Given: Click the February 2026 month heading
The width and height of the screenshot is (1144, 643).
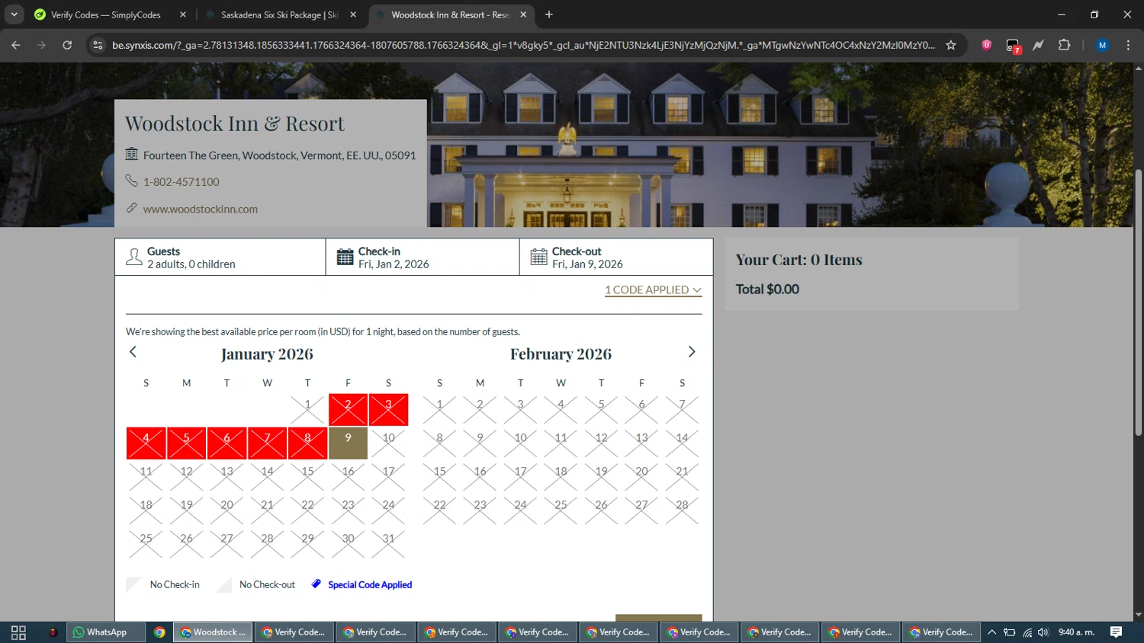Looking at the screenshot, I should (x=561, y=354).
